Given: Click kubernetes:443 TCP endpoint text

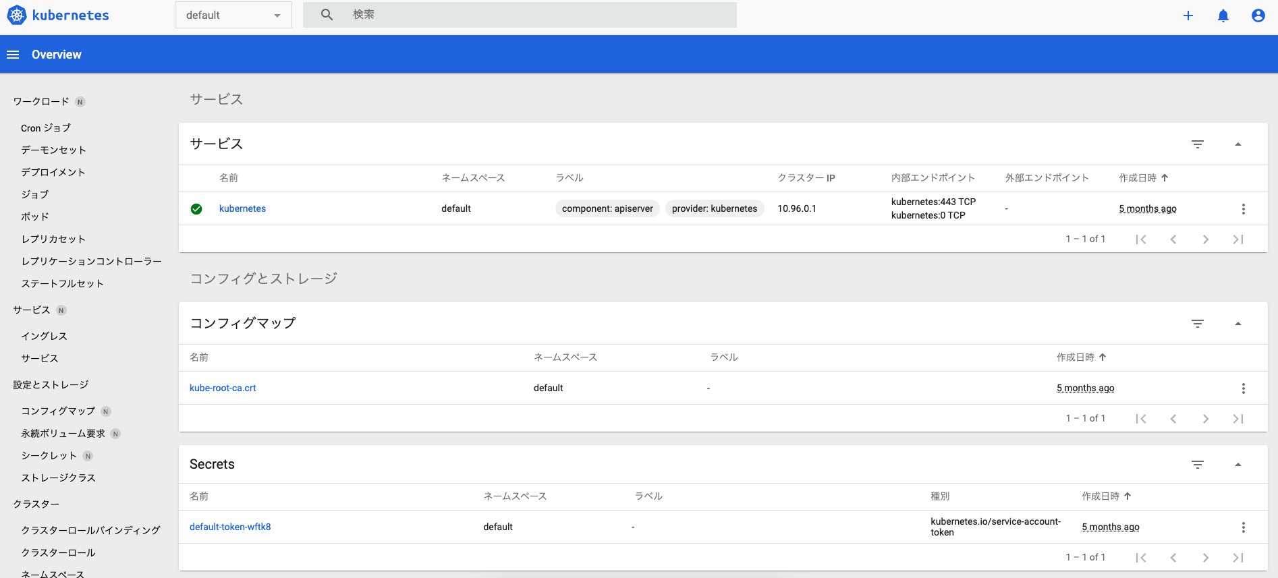Looking at the screenshot, I should pyautogui.click(x=933, y=202).
